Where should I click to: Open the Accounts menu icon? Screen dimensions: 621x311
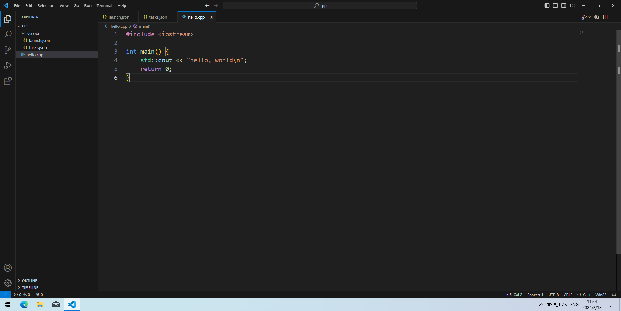coord(8,268)
